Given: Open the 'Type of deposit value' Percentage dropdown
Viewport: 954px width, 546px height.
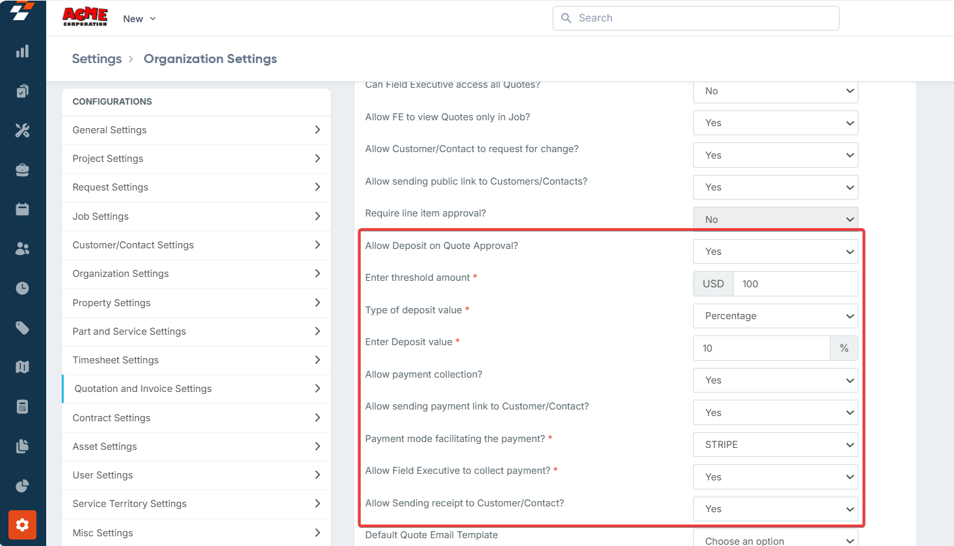Looking at the screenshot, I should tap(775, 316).
